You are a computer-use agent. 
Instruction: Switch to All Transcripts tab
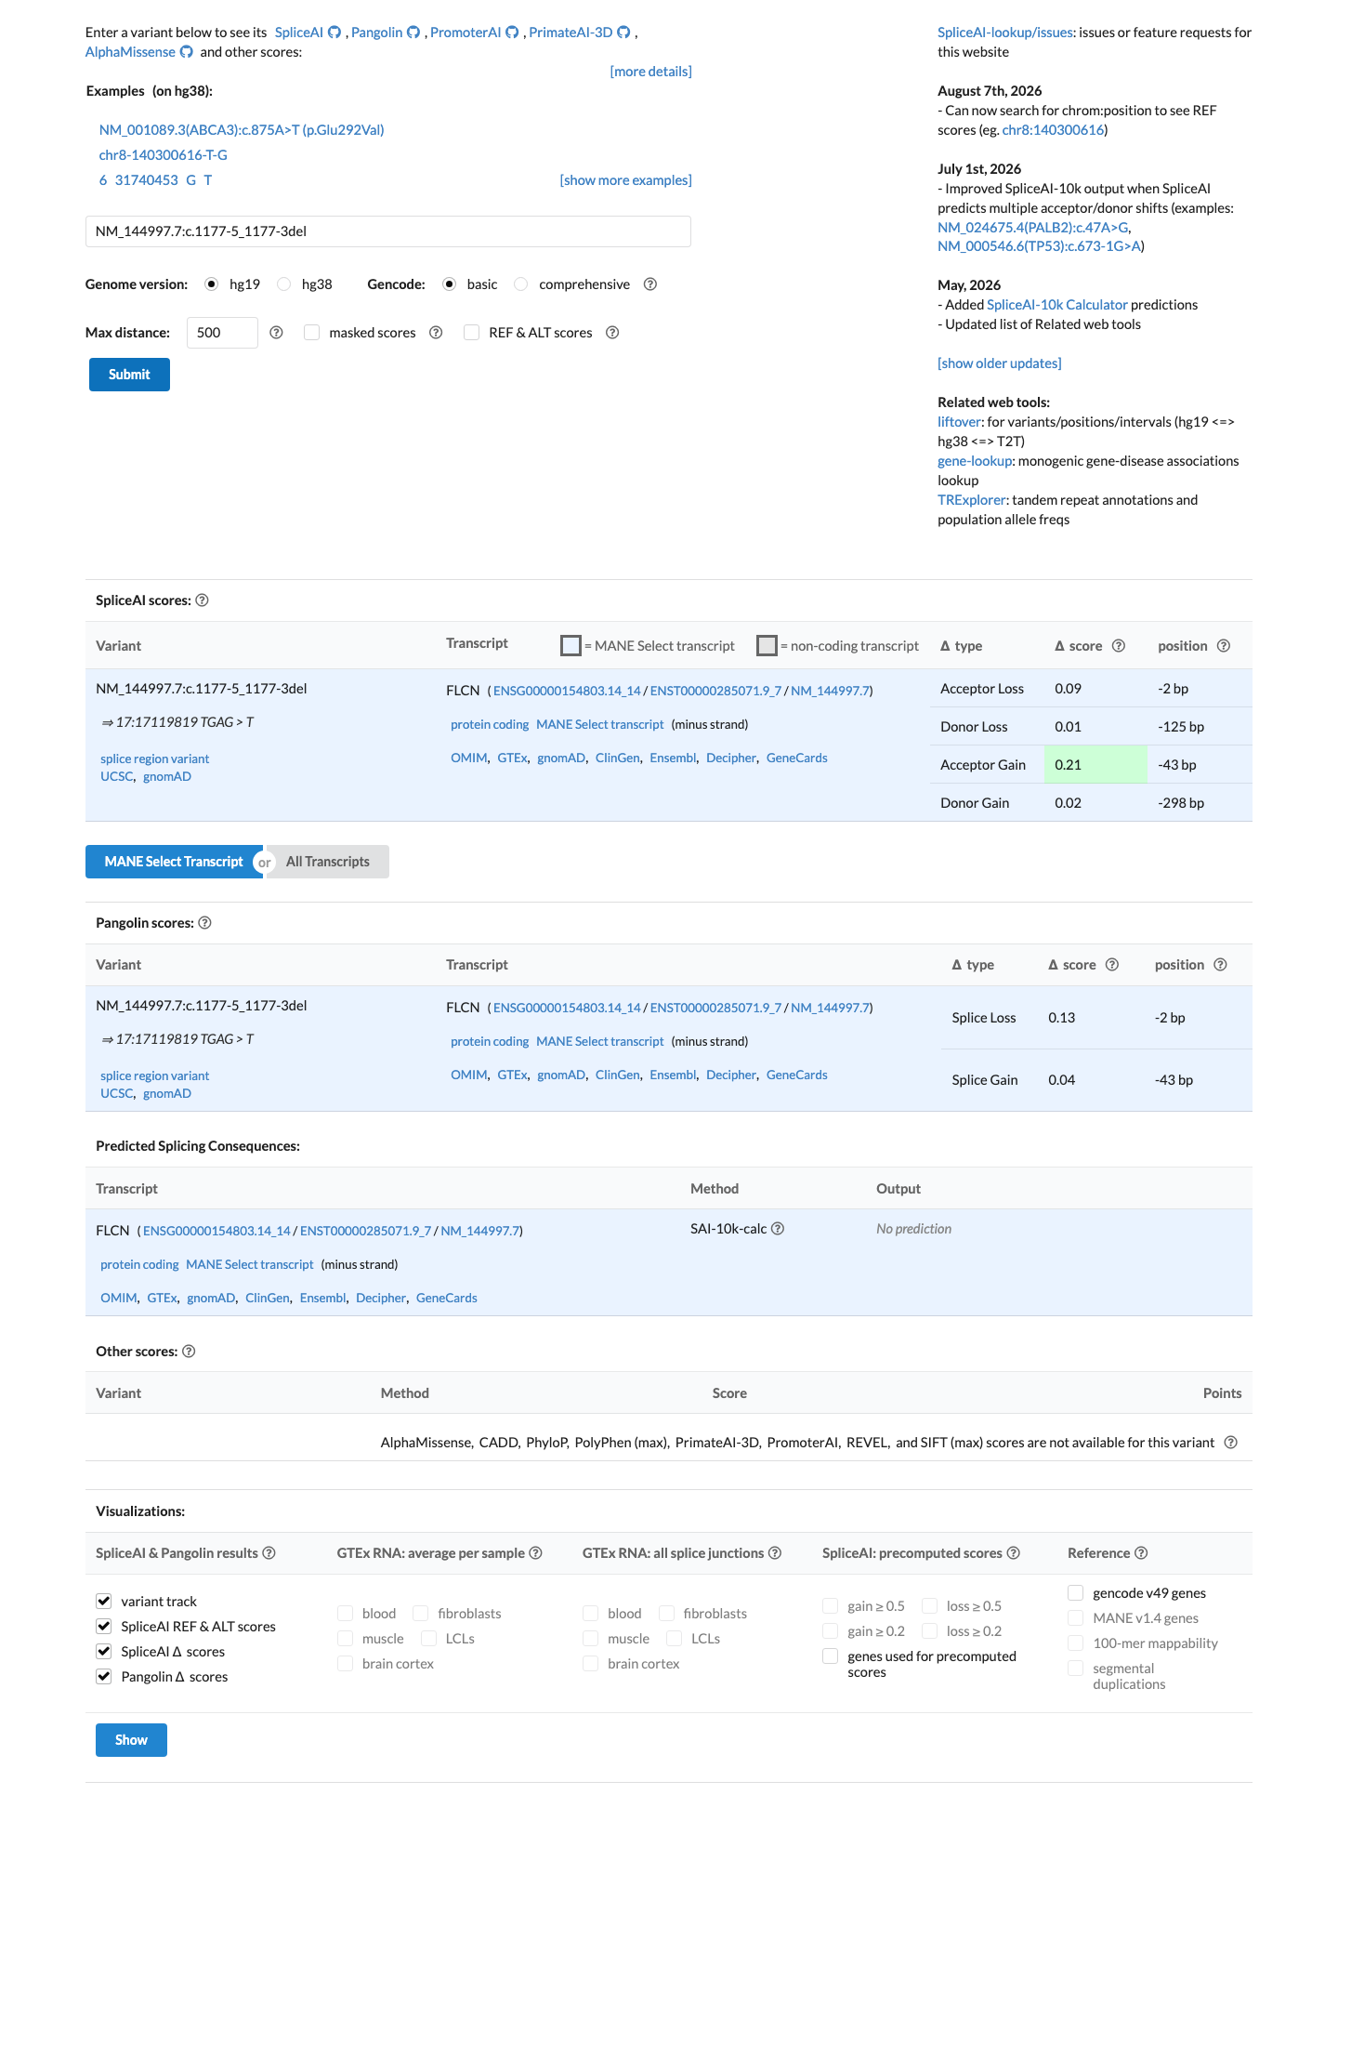327,862
